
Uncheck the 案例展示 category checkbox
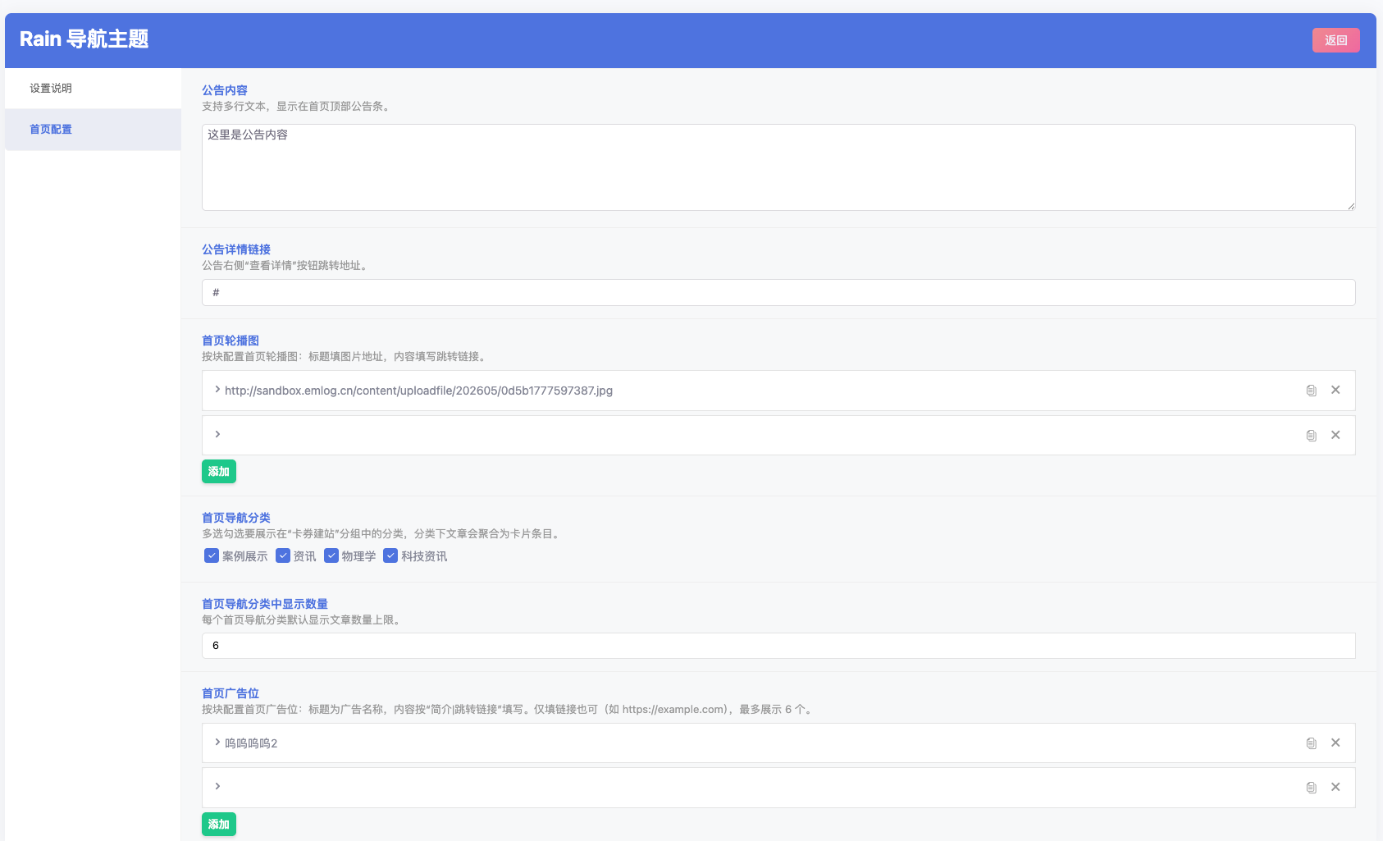pyautogui.click(x=212, y=555)
